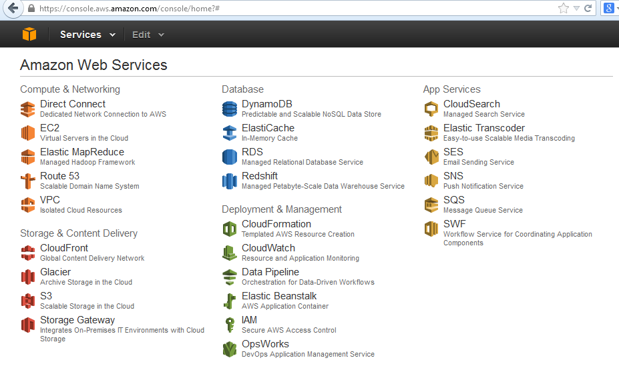Click the CloudWatch icon
619x378 pixels.
[x=229, y=253]
